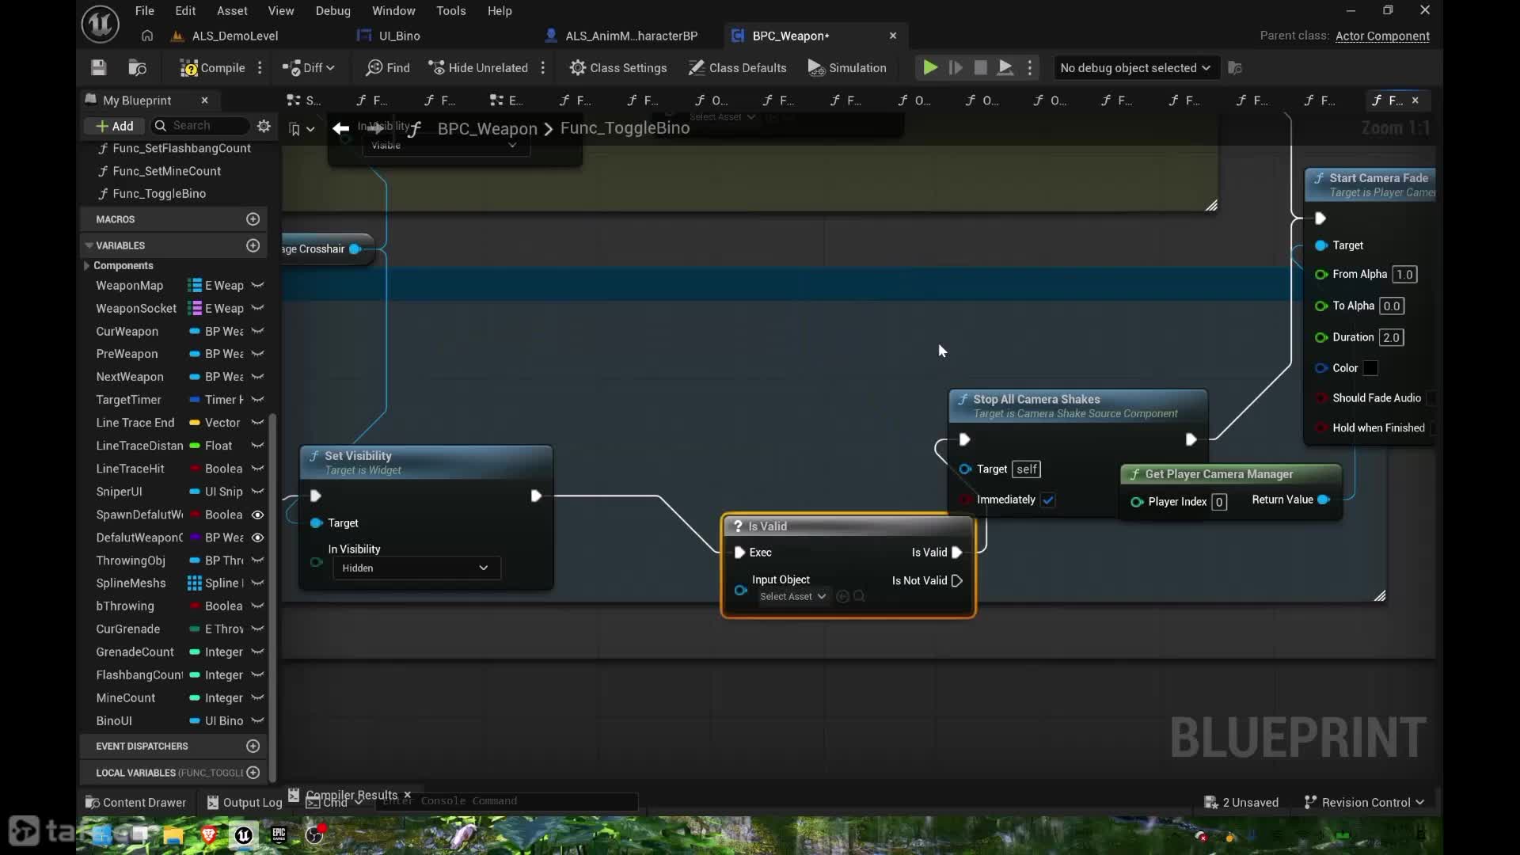Open Hide Unrelated options menu

543,68
